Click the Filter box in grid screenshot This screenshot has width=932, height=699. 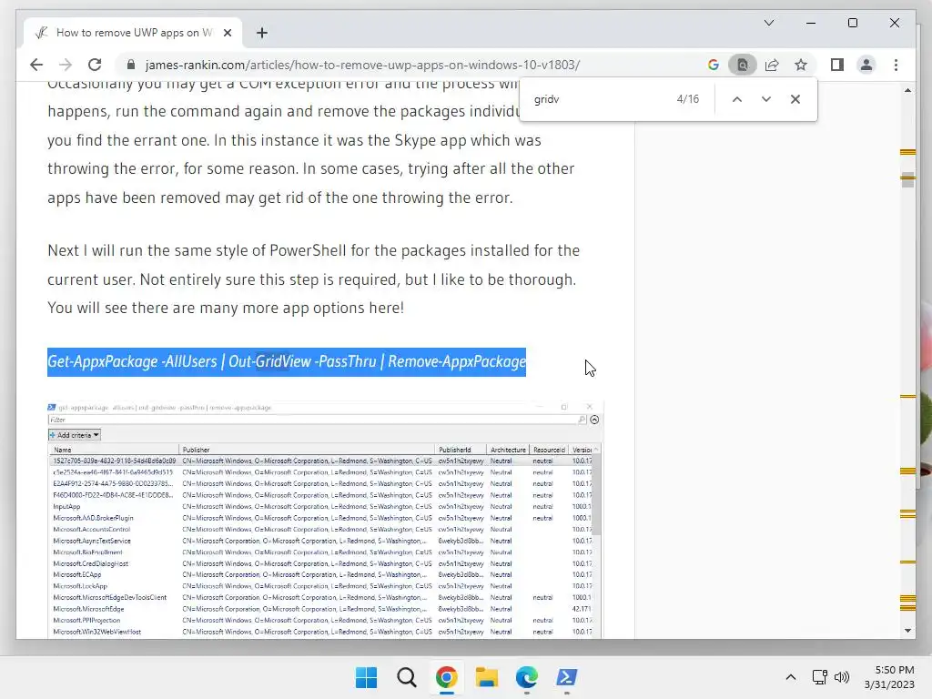318,420
